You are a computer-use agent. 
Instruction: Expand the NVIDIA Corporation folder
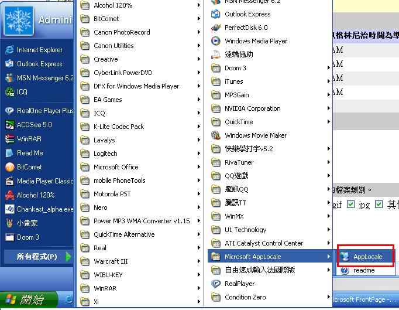(x=270, y=108)
